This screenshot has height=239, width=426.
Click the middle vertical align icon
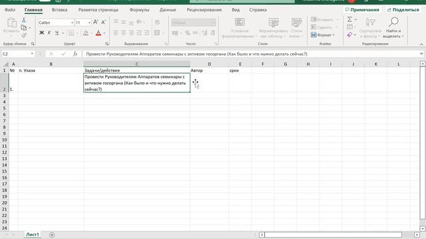pos(124,23)
